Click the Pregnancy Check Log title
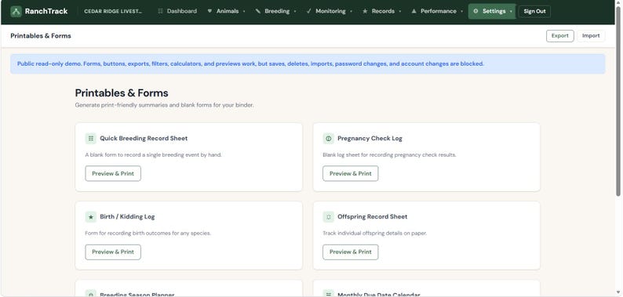This screenshot has width=623, height=297. (x=370, y=139)
